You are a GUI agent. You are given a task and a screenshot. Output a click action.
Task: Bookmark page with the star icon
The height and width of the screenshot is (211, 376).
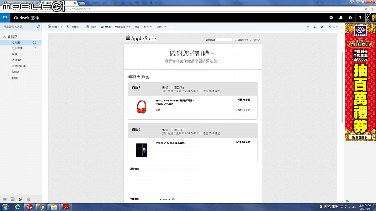coord(366,9)
